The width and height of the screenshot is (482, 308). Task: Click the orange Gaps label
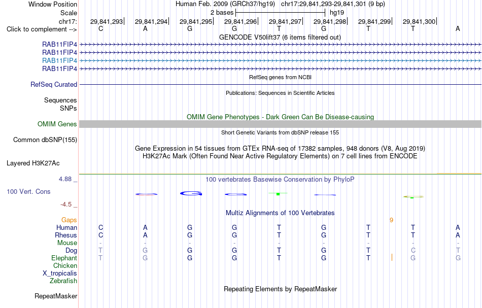pos(69,220)
